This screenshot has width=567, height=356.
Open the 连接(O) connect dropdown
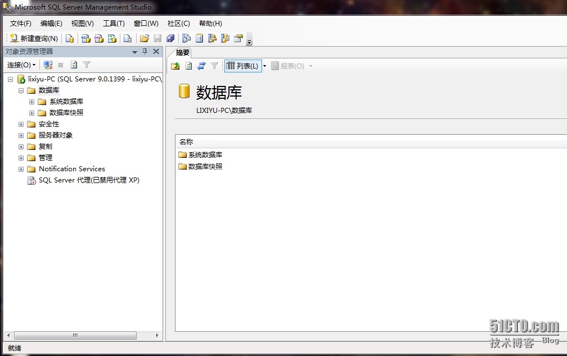(x=21, y=65)
